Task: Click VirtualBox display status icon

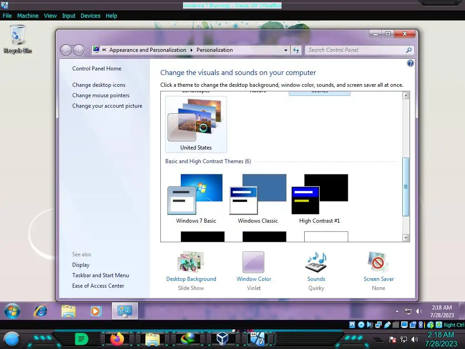Action: pyautogui.click(x=404, y=324)
